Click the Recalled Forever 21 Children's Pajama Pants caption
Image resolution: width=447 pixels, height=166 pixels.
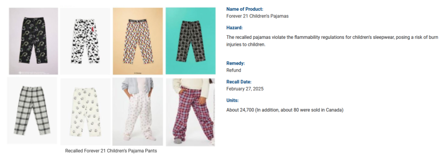pyautogui.click(x=111, y=151)
